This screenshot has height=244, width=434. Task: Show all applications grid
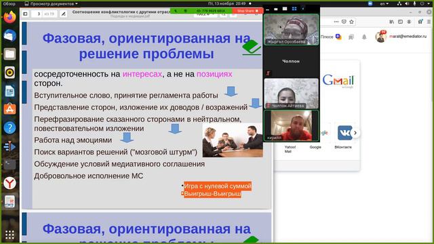coord(9,235)
